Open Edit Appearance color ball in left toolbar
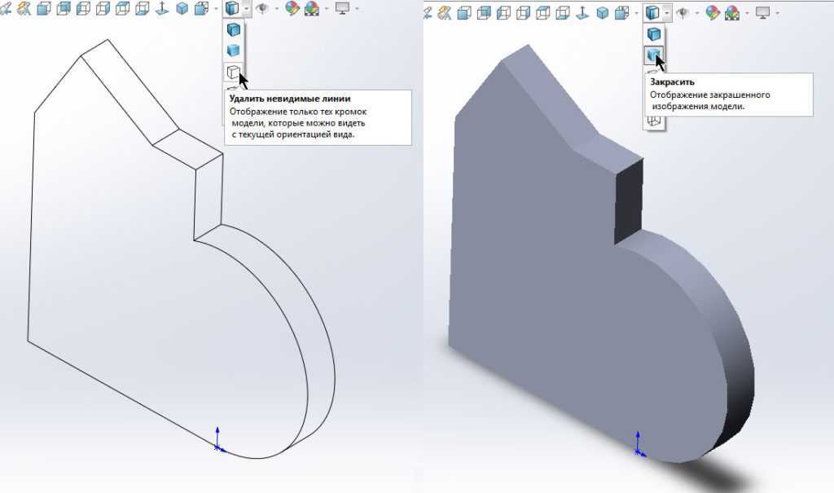834x493 pixels. coord(292,10)
